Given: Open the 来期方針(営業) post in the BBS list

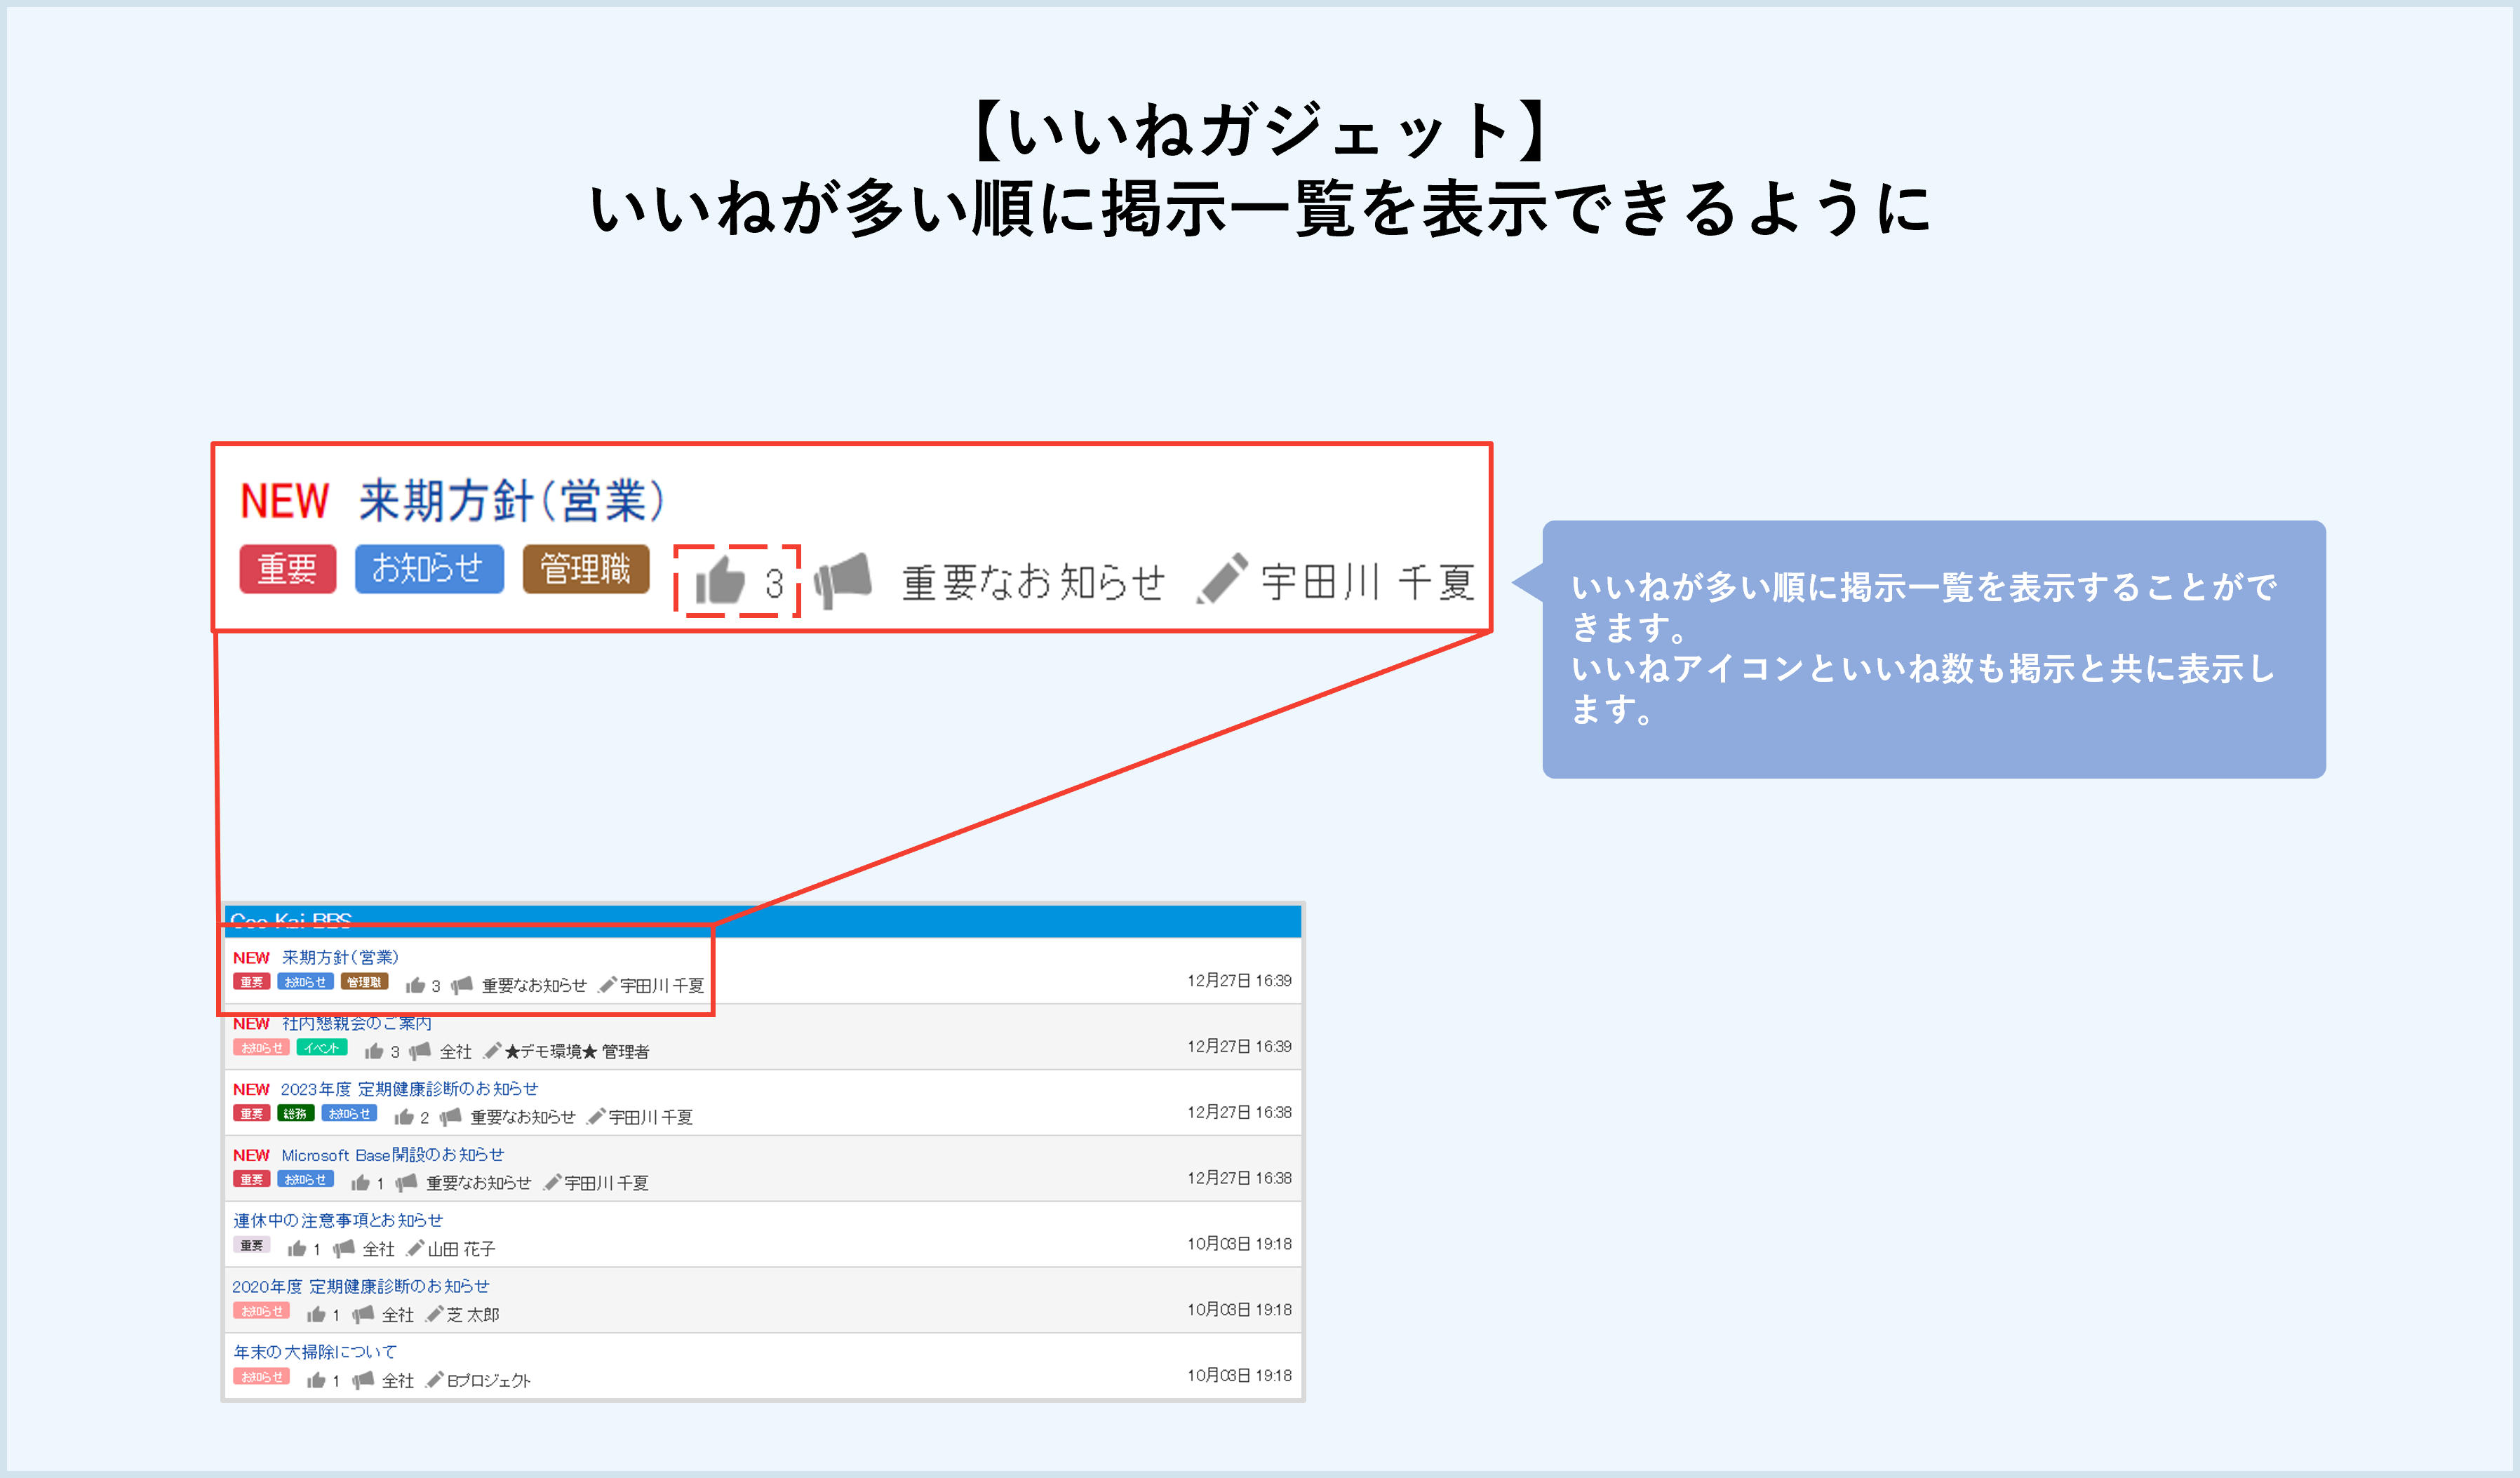Looking at the screenshot, I should point(340,958).
